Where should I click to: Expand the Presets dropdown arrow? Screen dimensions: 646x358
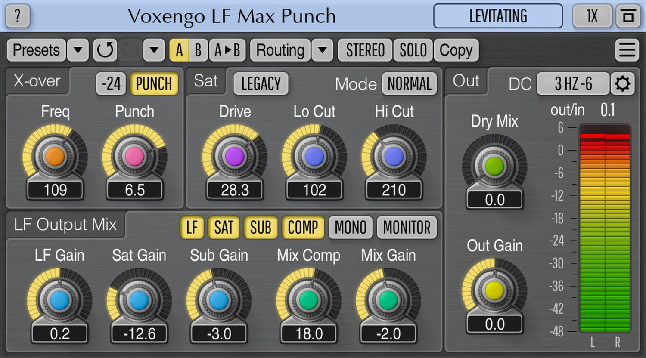point(78,50)
